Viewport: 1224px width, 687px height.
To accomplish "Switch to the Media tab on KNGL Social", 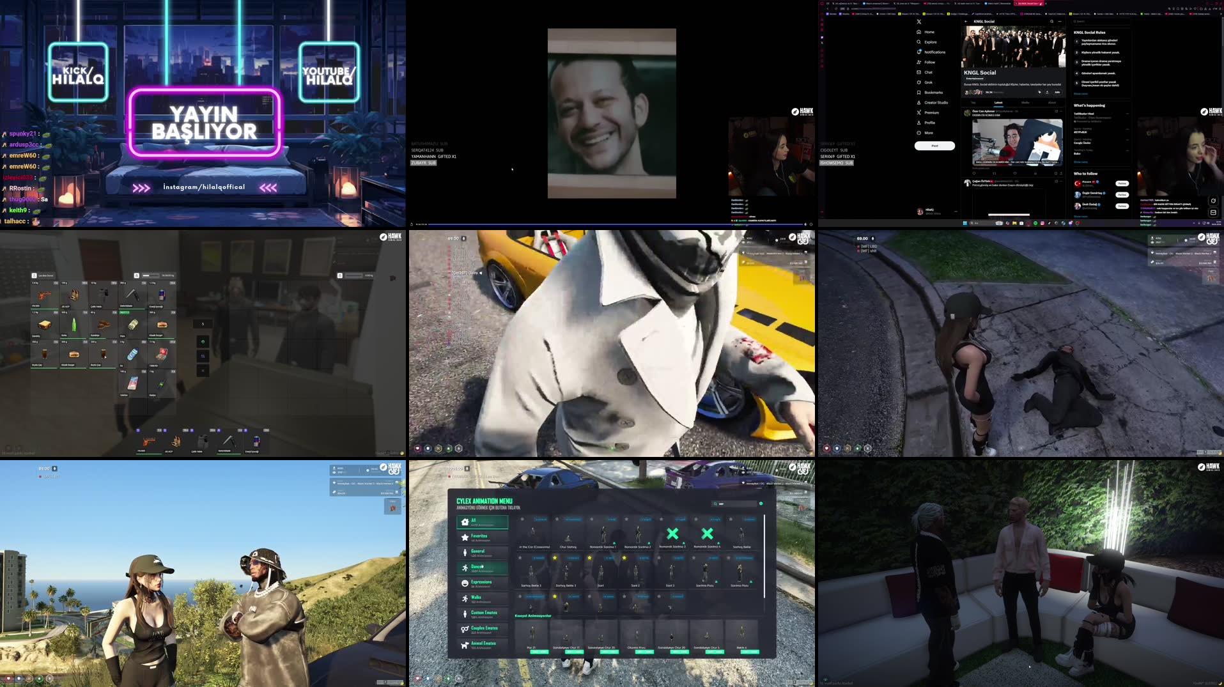I will (x=1026, y=102).
